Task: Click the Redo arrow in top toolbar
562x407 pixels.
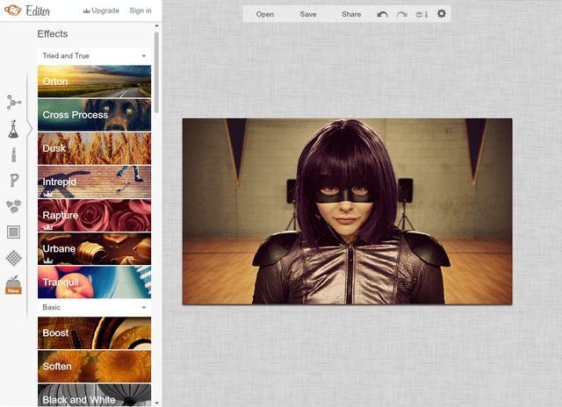Action: coord(402,14)
